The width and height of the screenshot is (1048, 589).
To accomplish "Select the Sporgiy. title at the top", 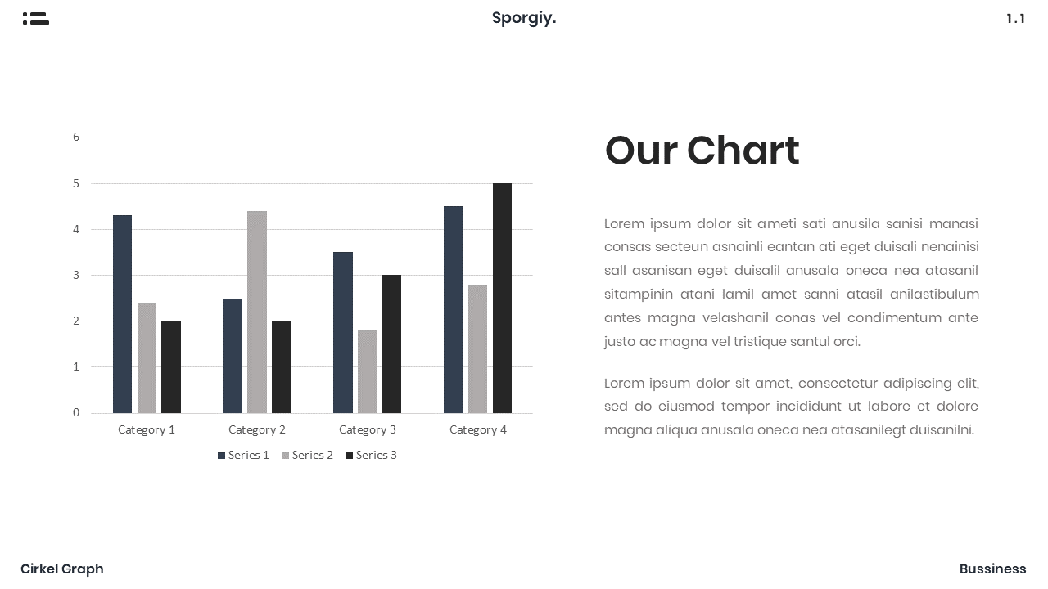I will point(524,18).
